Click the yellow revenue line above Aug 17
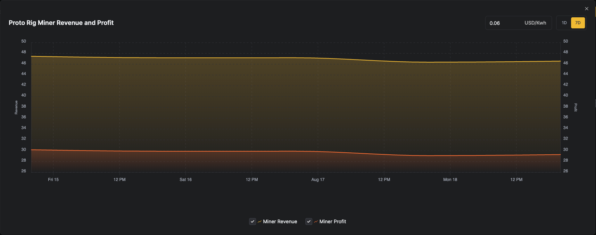Image resolution: width=596 pixels, height=235 pixels. tap(318, 58)
